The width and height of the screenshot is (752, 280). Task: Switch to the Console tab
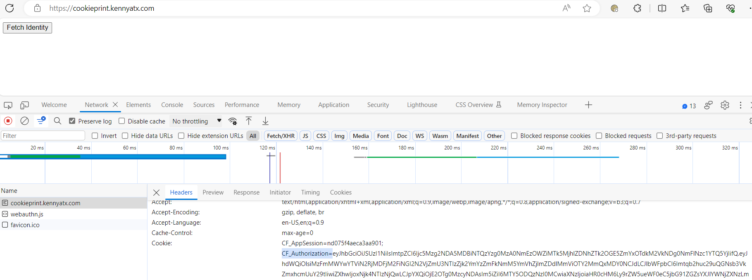pyautogui.click(x=172, y=105)
